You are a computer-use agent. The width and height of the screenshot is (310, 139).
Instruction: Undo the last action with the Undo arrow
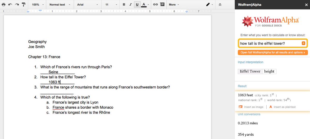10,5
